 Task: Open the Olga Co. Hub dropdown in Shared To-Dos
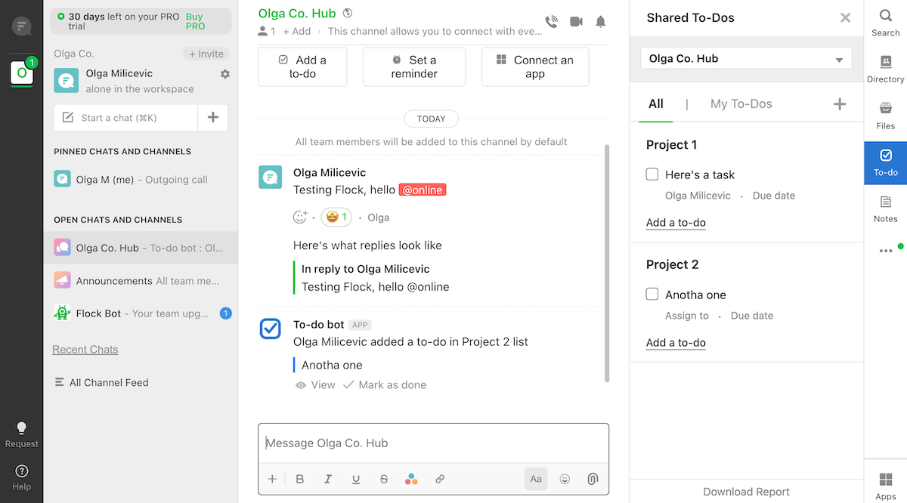tap(746, 59)
